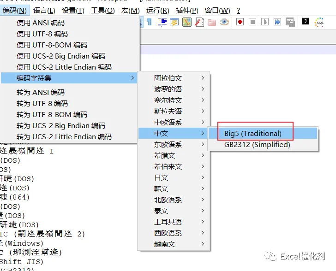Click the black J plugin icon
The height and width of the screenshot is (271, 336).
[306, 21]
